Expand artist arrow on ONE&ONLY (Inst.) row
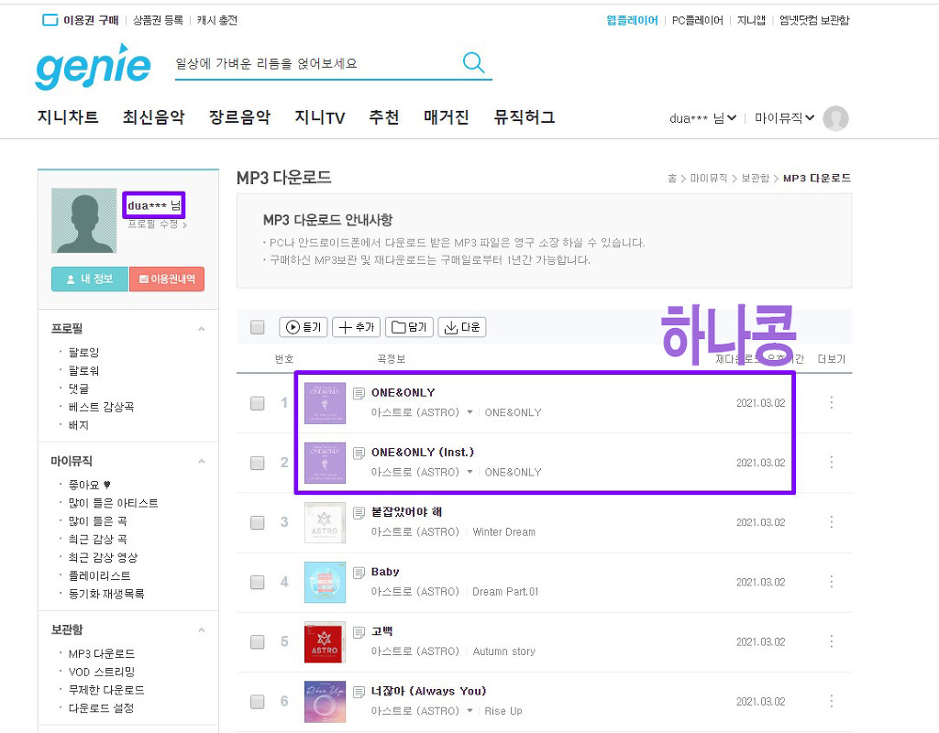This screenshot has width=939, height=733. point(470,472)
